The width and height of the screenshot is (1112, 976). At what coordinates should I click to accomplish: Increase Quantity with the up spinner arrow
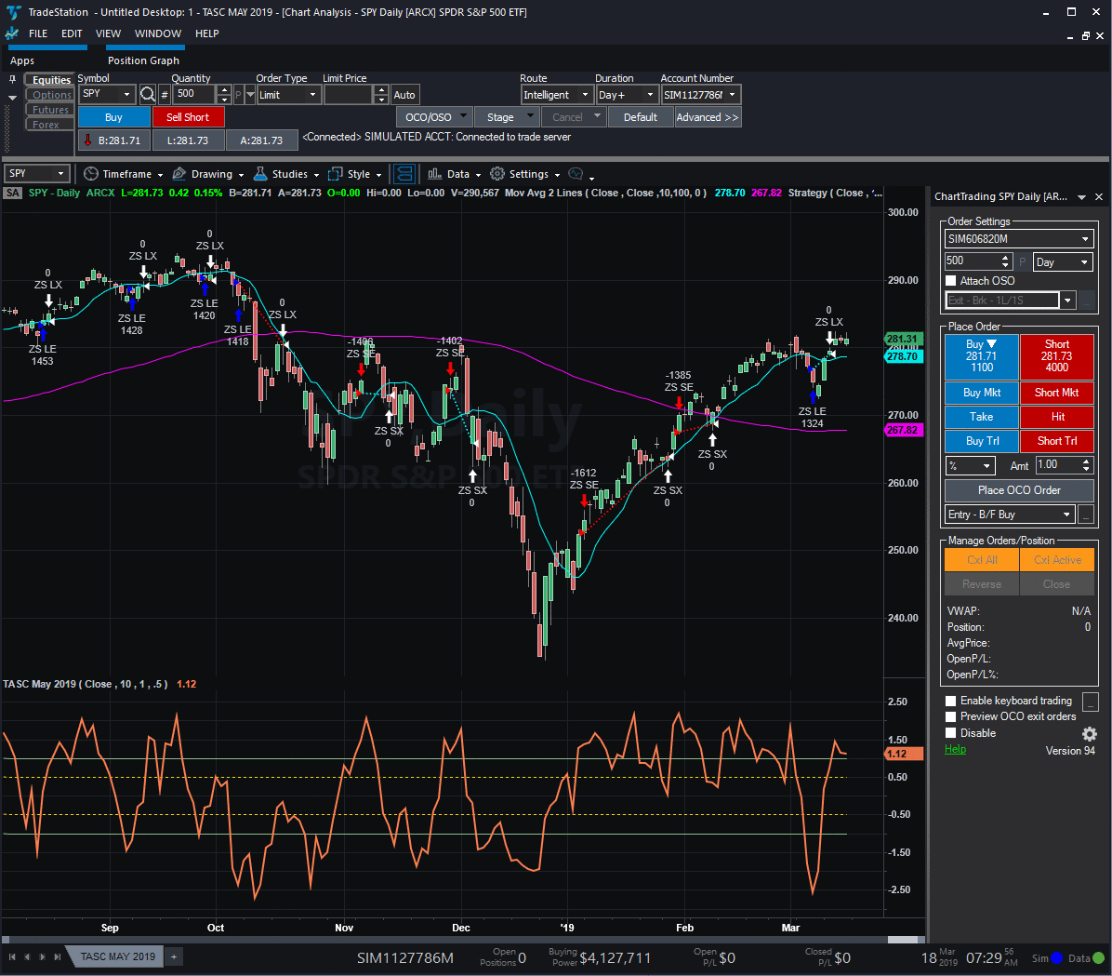click(223, 89)
